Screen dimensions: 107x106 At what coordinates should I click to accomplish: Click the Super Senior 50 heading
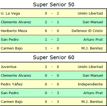54,4
